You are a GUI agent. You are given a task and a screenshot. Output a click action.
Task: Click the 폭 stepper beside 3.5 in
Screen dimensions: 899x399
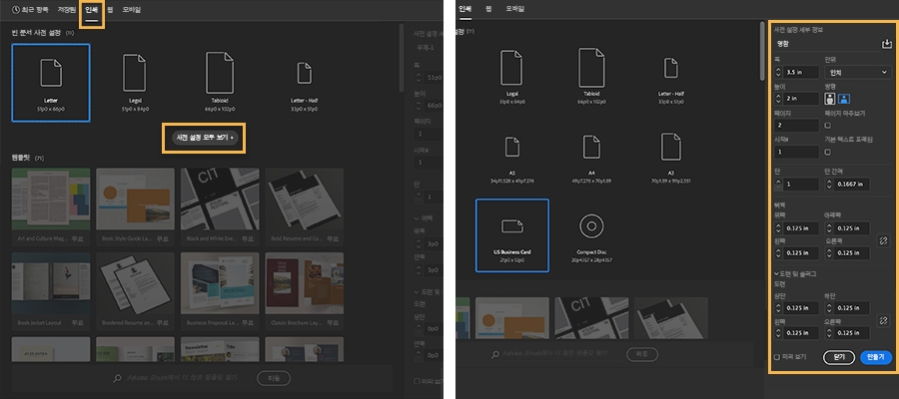[x=778, y=72]
